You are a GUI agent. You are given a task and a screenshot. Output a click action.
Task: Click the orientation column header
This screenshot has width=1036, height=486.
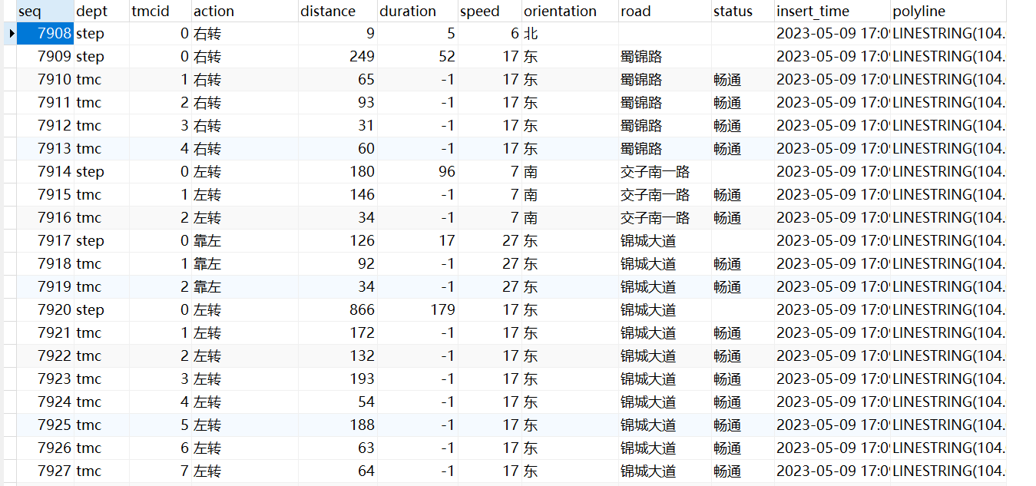coord(571,11)
